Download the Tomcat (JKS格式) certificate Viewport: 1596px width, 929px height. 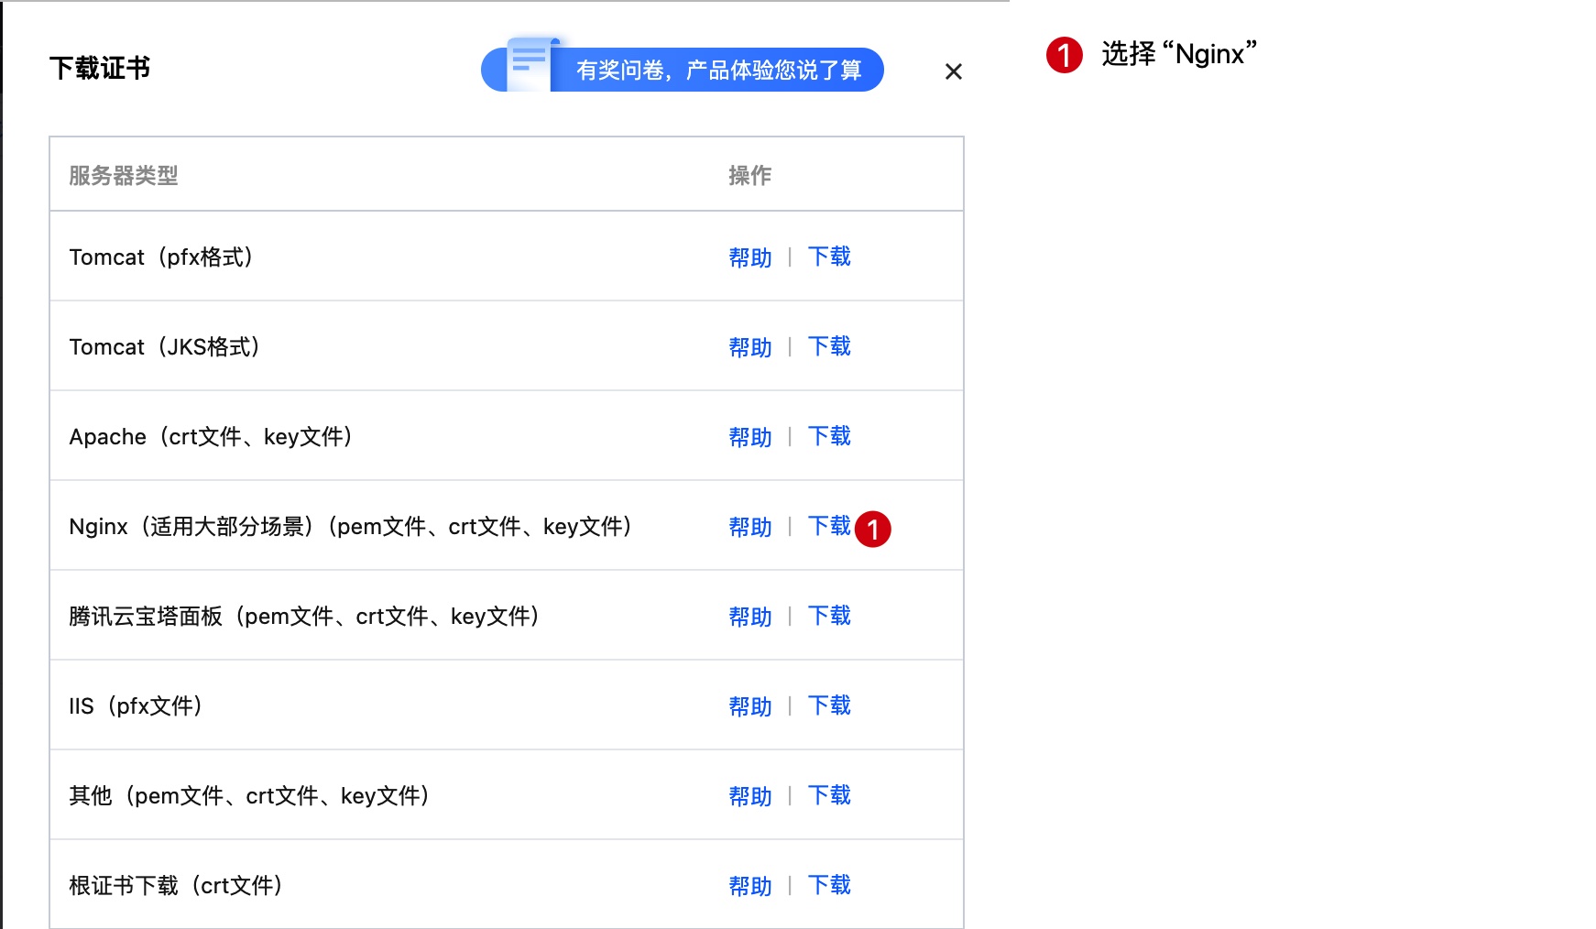829,346
